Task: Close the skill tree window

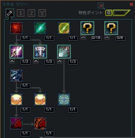Action: [131, 4]
